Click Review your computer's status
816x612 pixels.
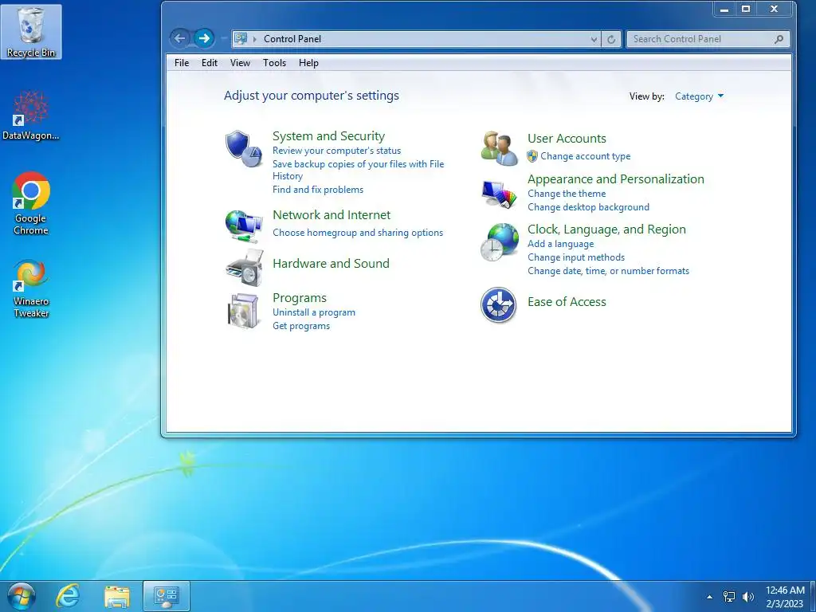tap(337, 151)
